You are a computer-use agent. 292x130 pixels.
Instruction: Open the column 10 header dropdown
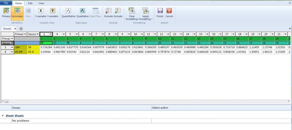tap(142, 34)
